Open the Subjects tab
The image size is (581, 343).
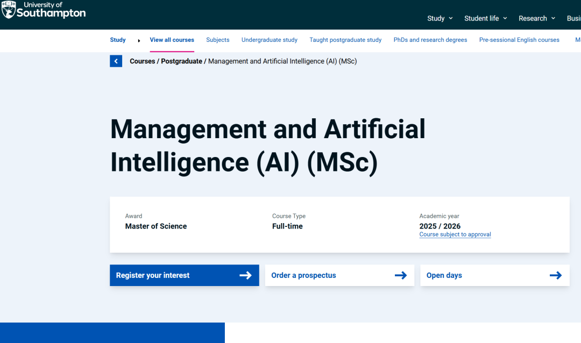tap(218, 40)
